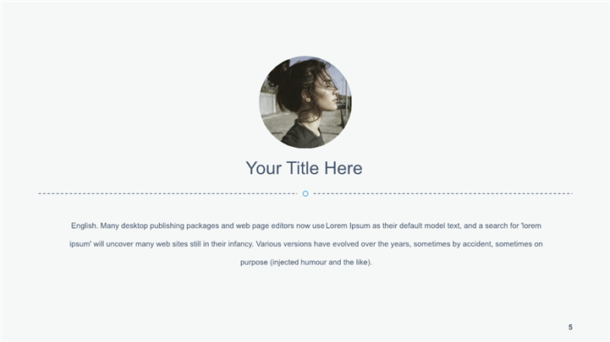Place cursor in the second paragraph line
Viewport: 610px width, 342px height.
pyautogui.click(x=305, y=244)
